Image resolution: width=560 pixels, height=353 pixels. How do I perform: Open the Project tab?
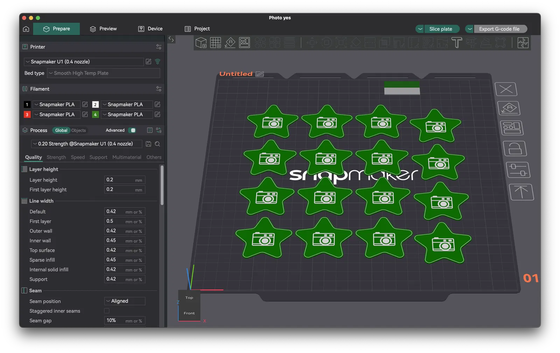point(197,29)
